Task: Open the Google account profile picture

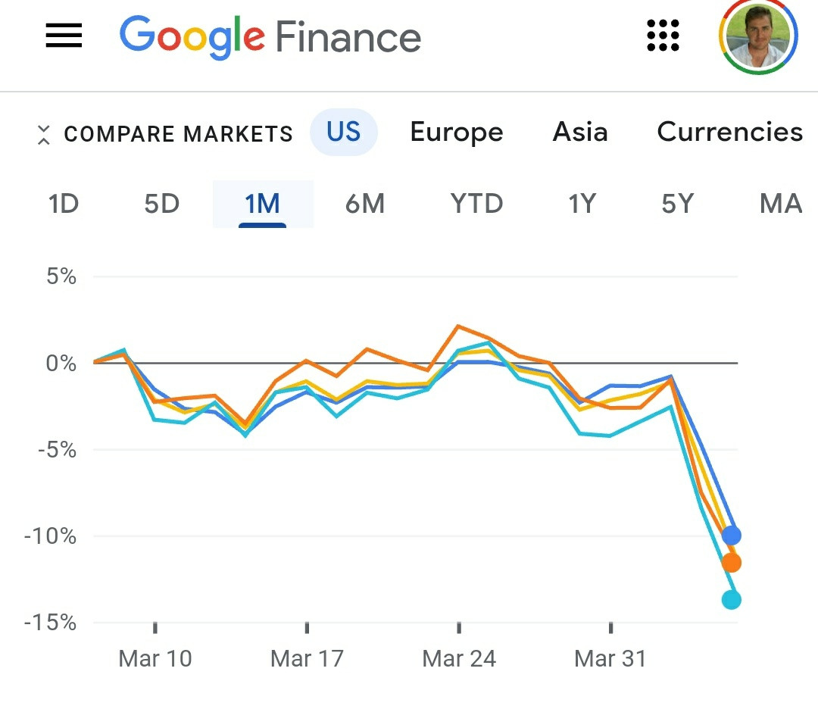Action: point(758,36)
